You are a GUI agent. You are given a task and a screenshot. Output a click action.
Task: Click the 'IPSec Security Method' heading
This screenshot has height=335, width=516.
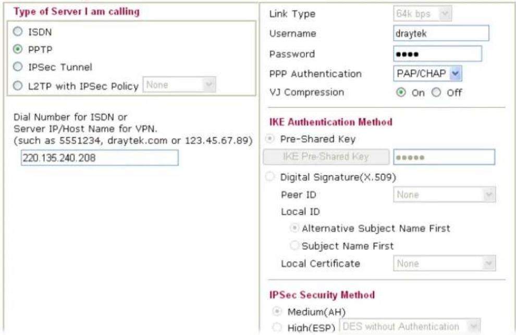pos(322,295)
